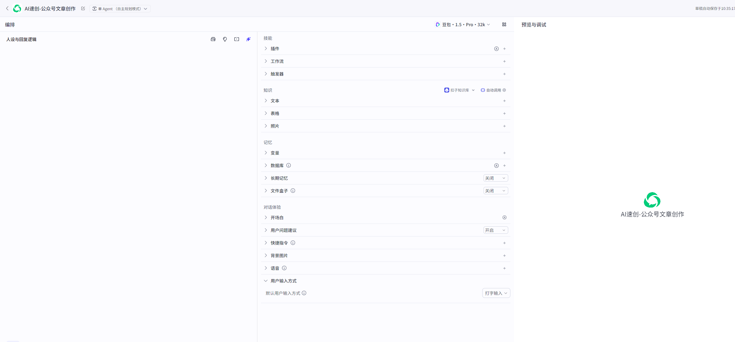
Task: Toggle 用户问题建议 开启 selector
Action: (496, 230)
